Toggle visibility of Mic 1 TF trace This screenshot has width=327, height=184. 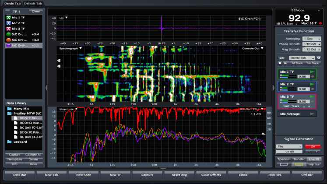[8, 17]
